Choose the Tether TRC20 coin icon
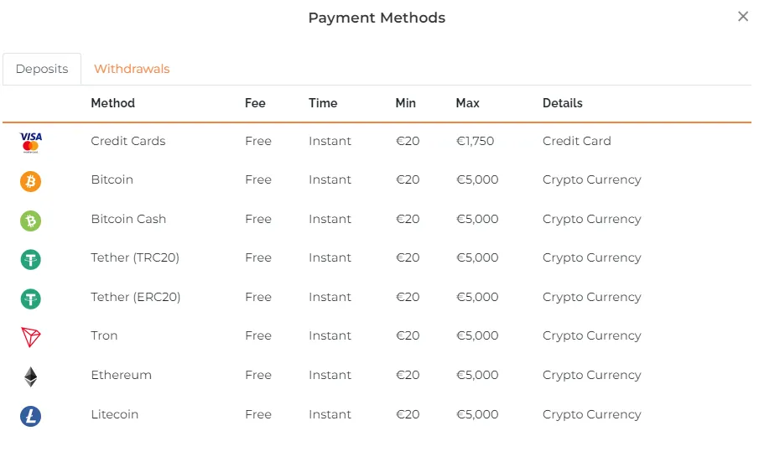The image size is (759, 452). (30, 259)
